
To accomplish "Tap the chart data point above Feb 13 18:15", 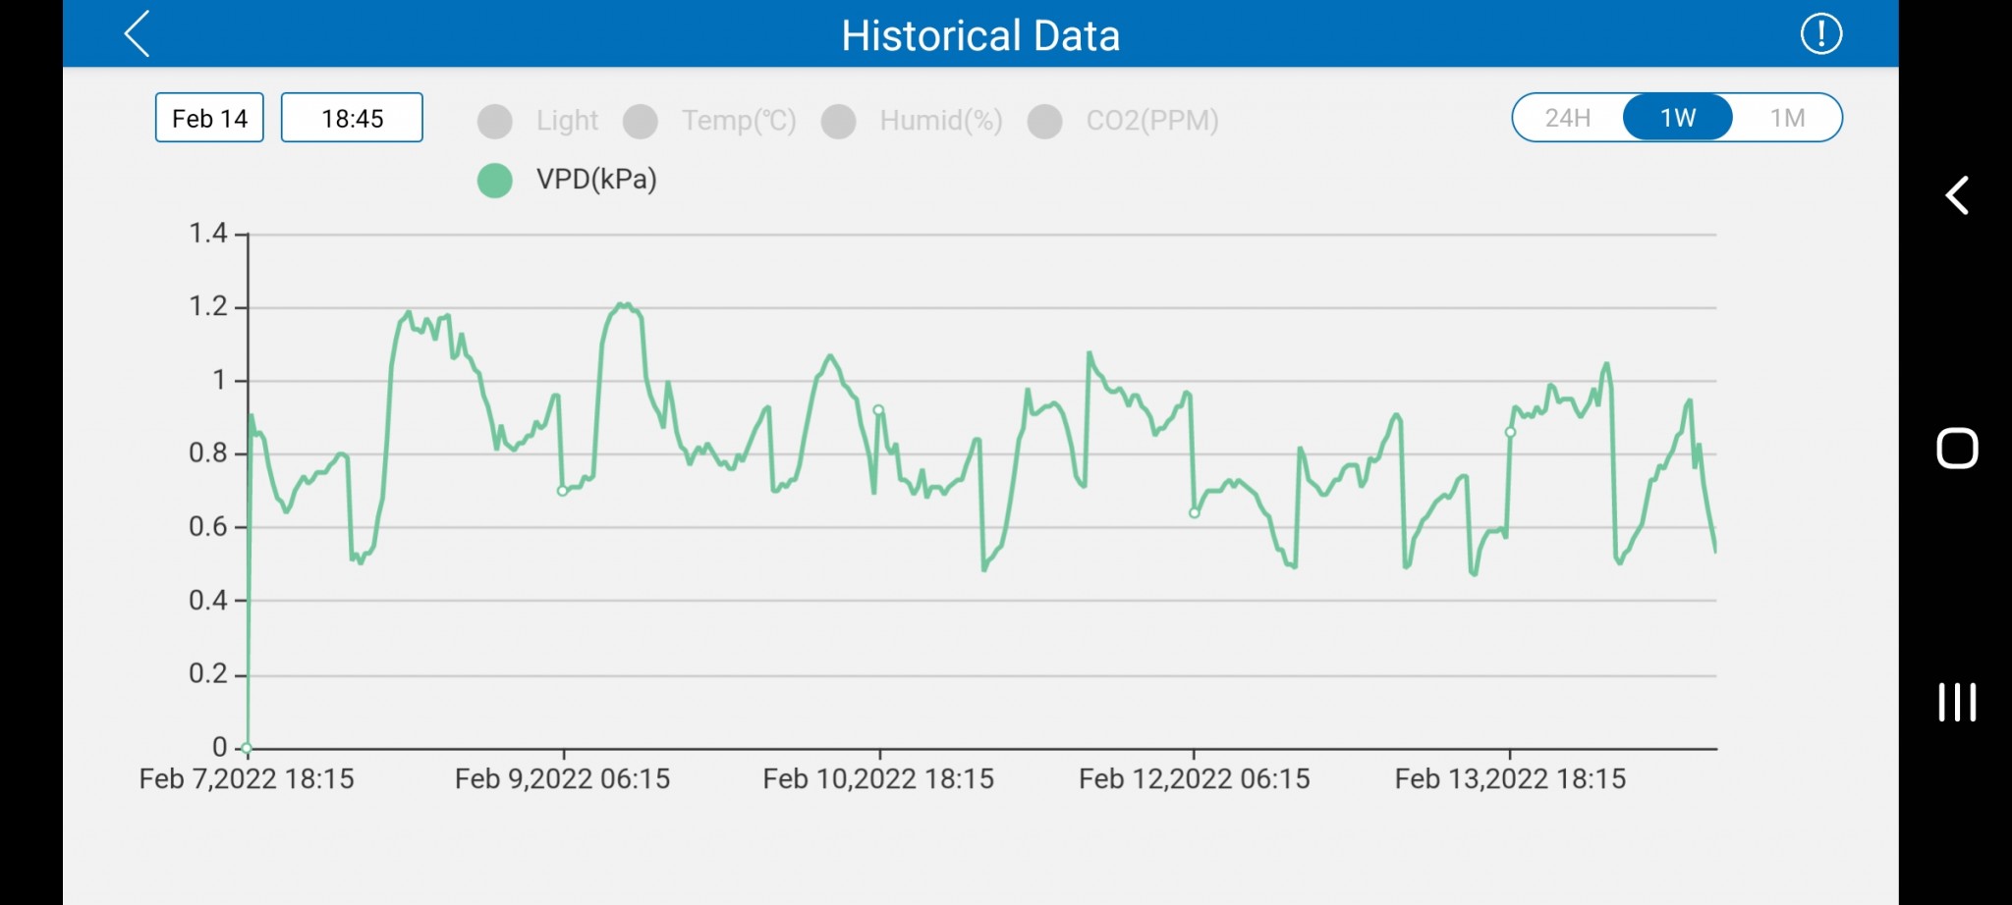I will coord(1510,432).
